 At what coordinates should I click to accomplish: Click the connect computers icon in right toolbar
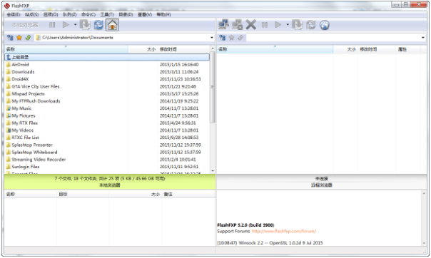(x=224, y=25)
